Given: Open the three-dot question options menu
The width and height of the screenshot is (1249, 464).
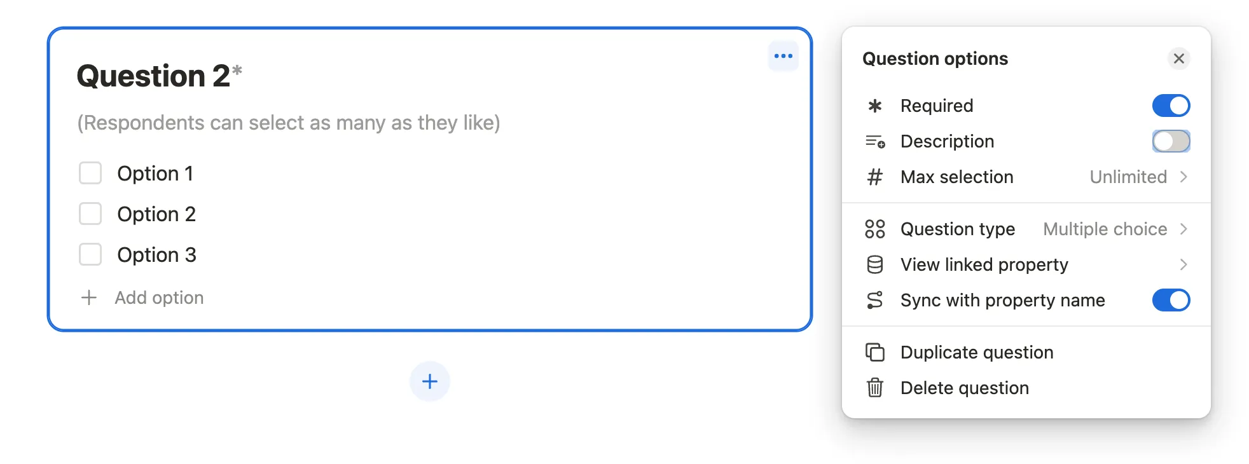Looking at the screenshot, I should click(783, 57).
